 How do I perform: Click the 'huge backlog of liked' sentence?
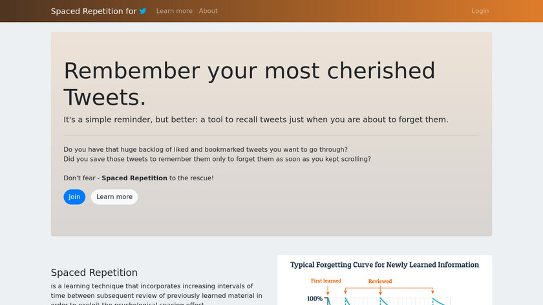tap(206, 149)
